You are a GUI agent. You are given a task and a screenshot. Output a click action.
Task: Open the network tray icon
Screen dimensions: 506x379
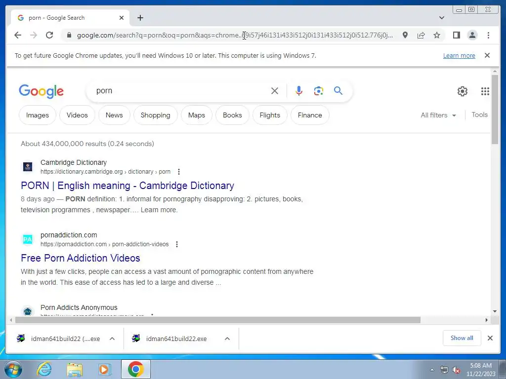(444, 370)
